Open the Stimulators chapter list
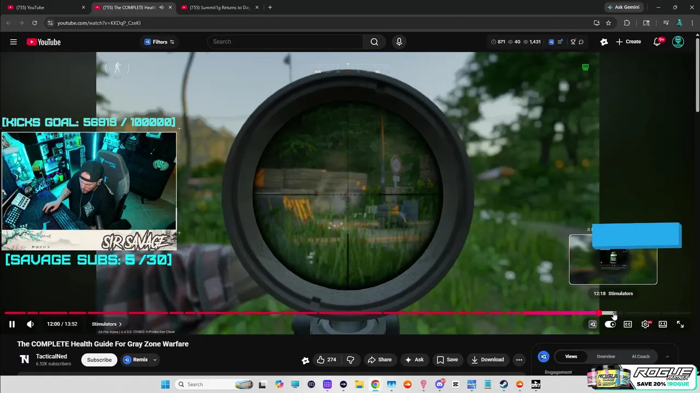Screen dimensions: 700x393 pyautogui.click(x=107, y=324)
